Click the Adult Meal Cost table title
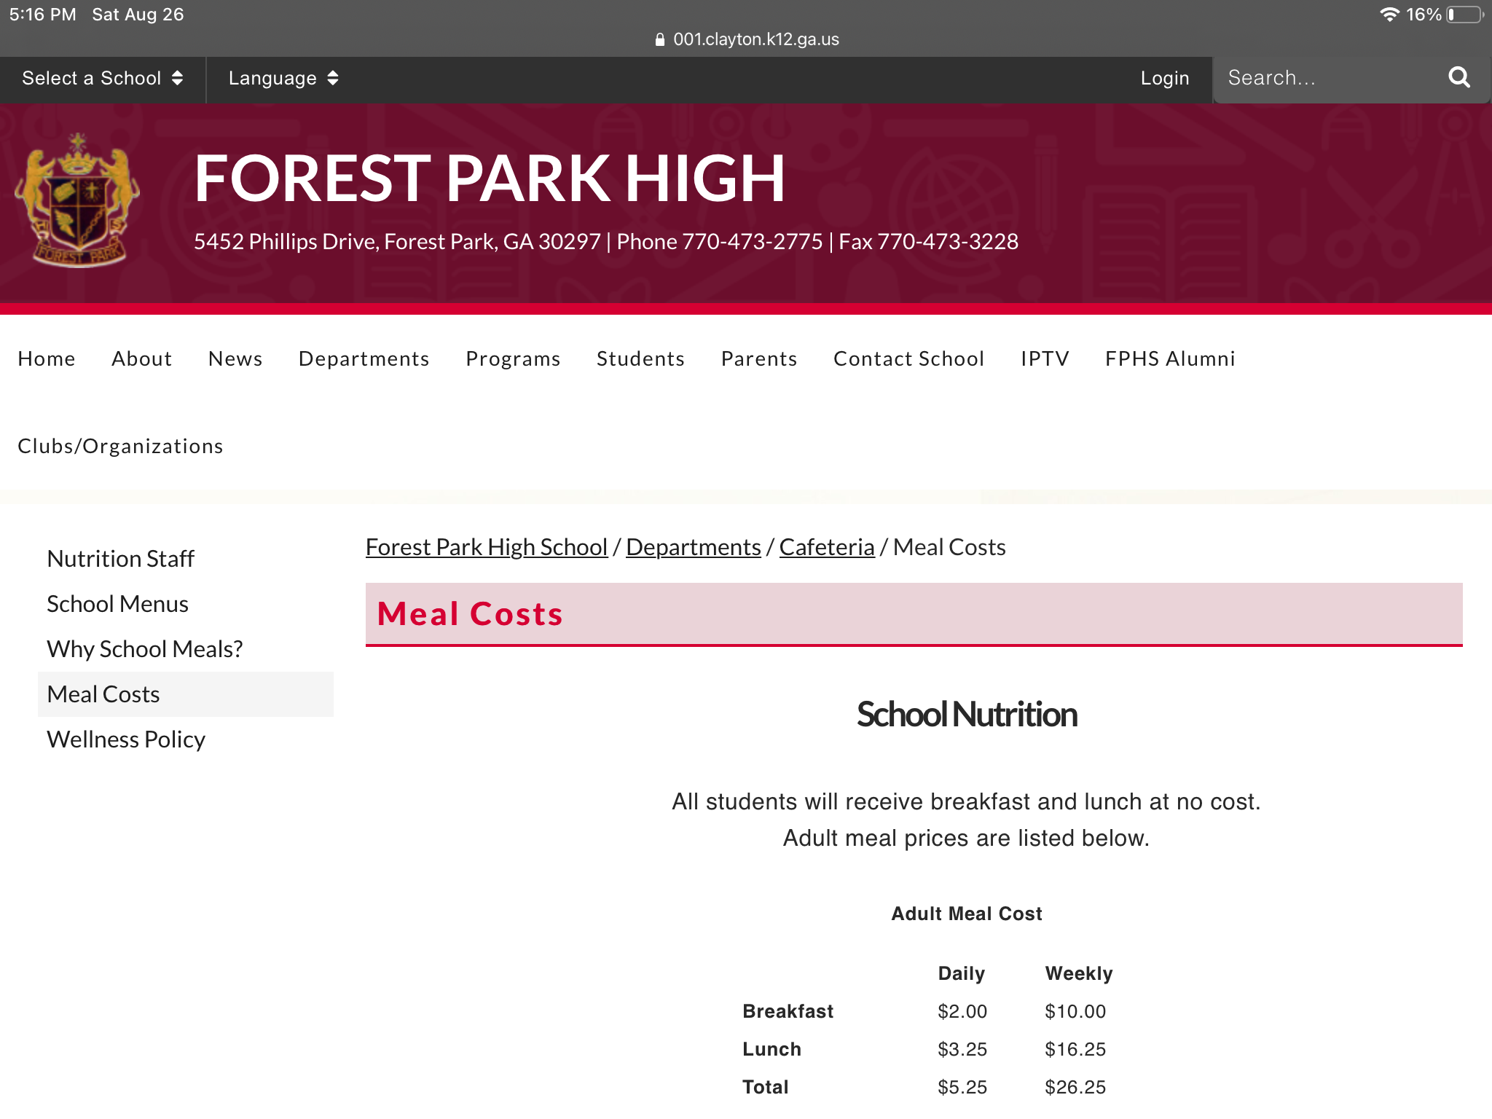Screen dimensions: 1492x1119 967,914
